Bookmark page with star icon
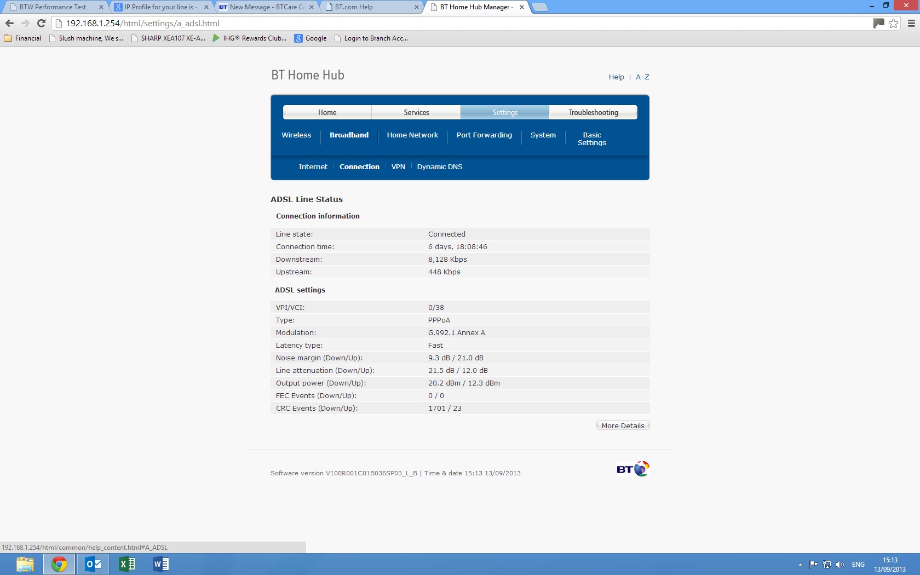This screenshot has height=575, width=920. pyautogui.click(x=894, y=23)
